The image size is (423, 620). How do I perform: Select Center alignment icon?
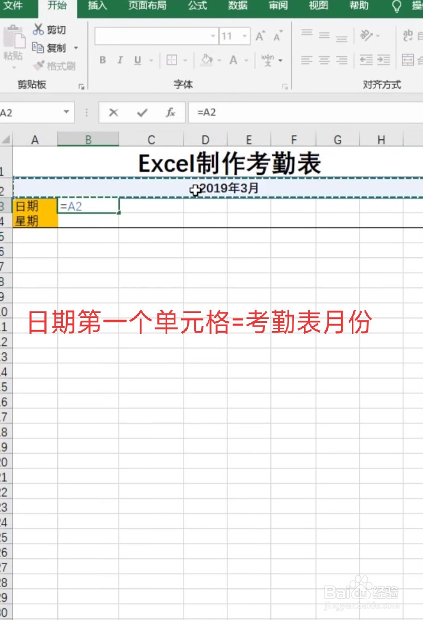point(324,60)
